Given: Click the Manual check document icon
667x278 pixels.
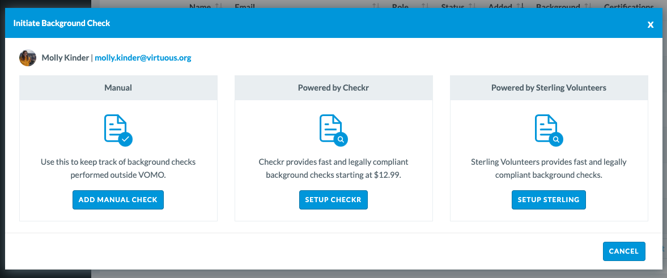Looking at the screenshot, I should (118, 130).
